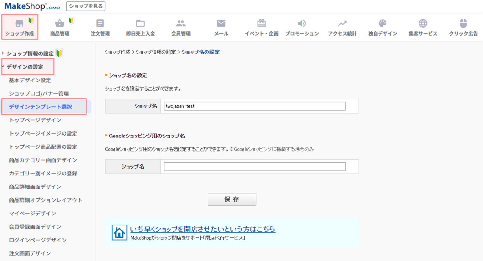This screenshot has width=483, height=261.
Task: Click the プロモーション speaker icon
Action: [x=302, y=27]
